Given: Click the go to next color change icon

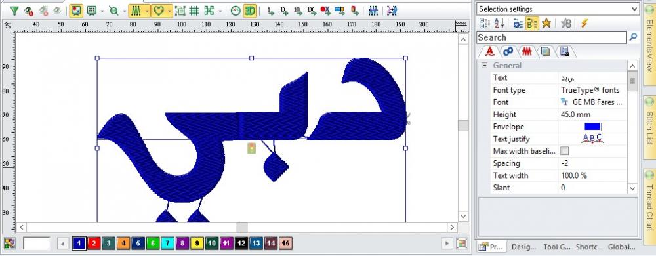Looking at the screenshot, I should pos(325,11).
